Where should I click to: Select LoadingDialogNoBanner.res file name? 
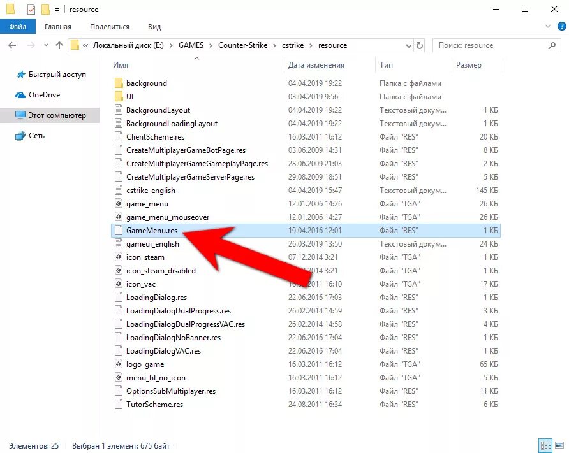174,338
